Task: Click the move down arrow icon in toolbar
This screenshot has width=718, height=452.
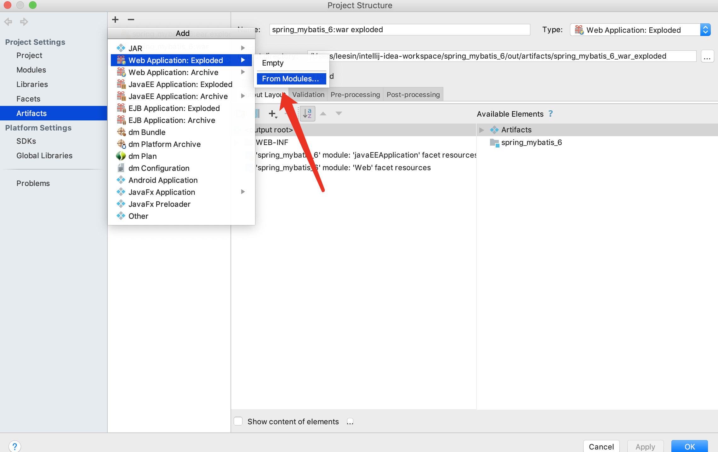Action: coord(339,113)
